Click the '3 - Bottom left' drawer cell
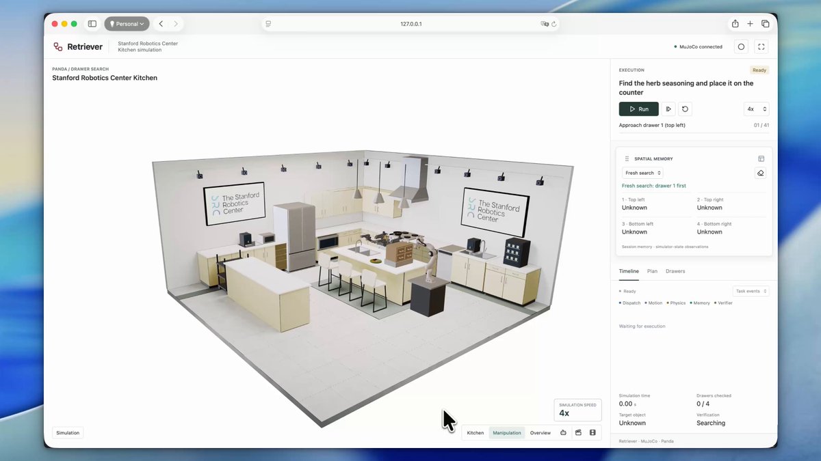The width and height of the screenshot is (821, 461). [655, 228]
